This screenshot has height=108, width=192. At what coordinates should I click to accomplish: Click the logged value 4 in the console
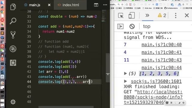point(125,52)
